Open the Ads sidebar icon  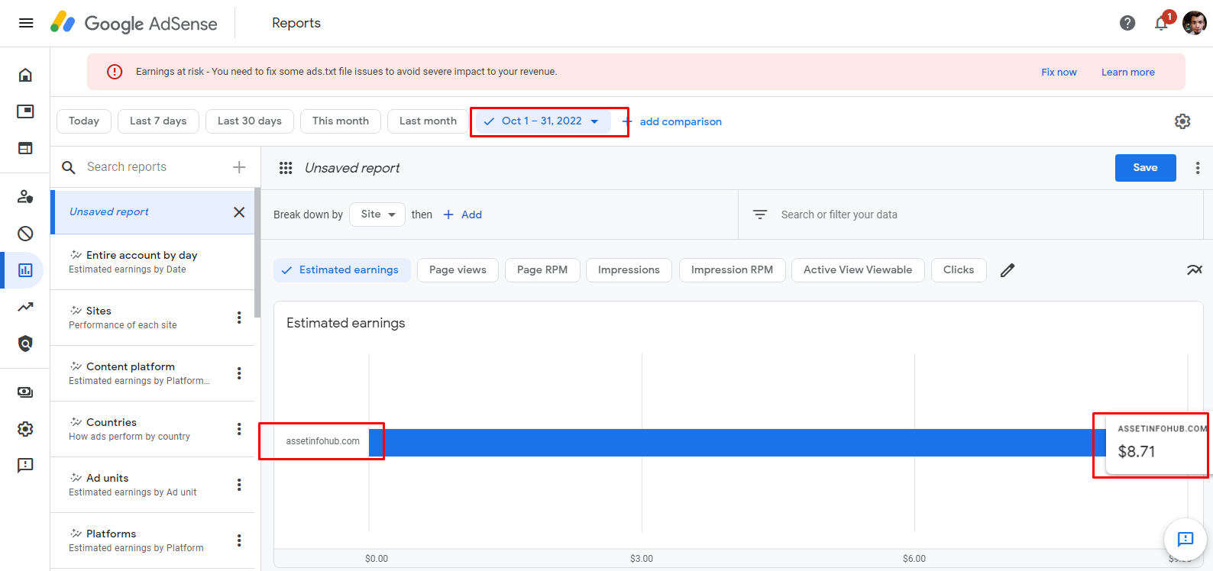tap(25, 111)
